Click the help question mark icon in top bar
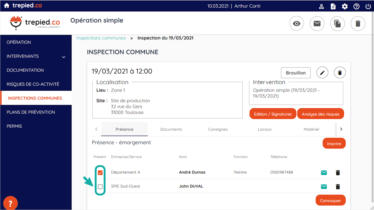This screenshot has height=210, width=374. click(x=356, y=6)
